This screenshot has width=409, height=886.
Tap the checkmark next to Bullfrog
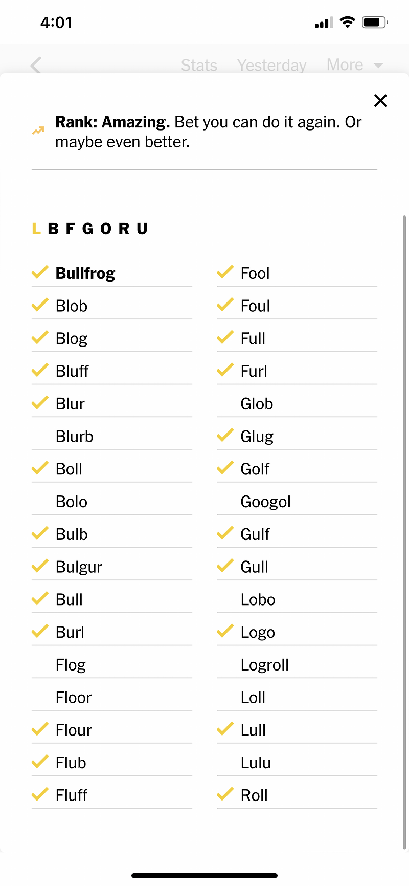pyautogui.click(x=40, y=272)
